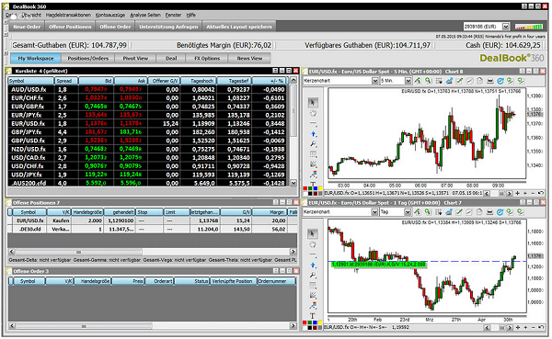Screen dimensions: 552x339
Task: Click the grid selection icon in Chart 7 toolbar
Action: click(x=438, y=212)
